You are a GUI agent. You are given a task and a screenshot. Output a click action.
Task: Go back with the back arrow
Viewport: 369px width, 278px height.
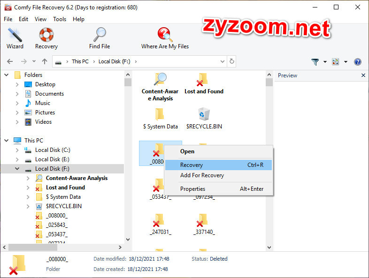(10, 61)
